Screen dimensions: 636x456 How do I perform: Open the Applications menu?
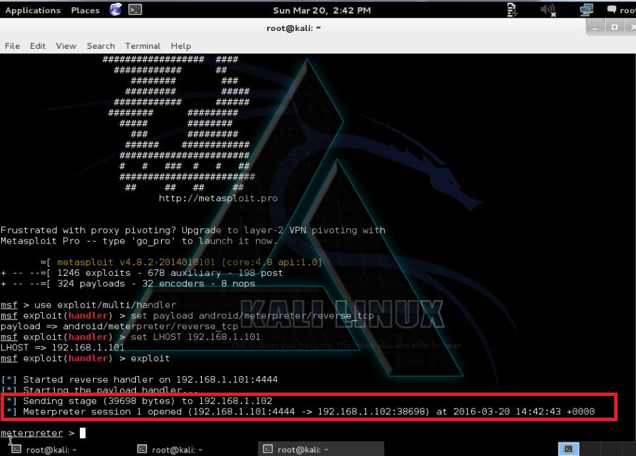(33, 10)
